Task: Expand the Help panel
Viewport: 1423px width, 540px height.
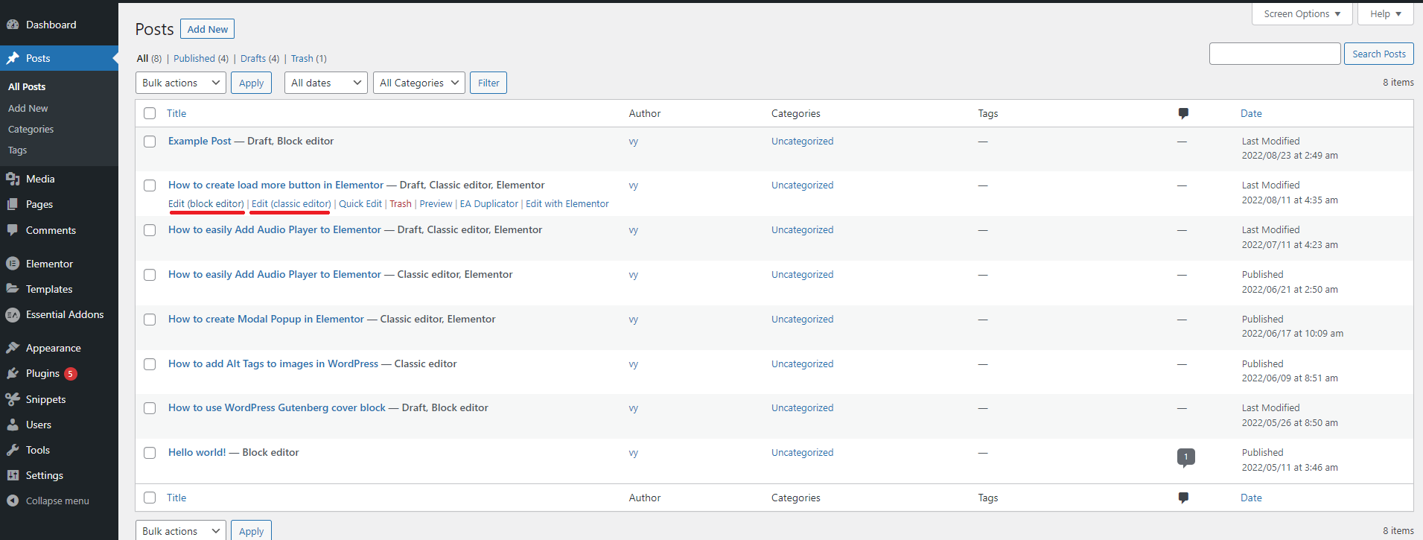Action: (x=1386, y=13)
